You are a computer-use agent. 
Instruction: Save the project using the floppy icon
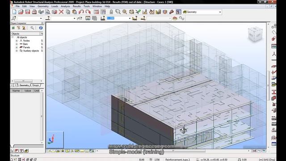click(x=28, y=12)
